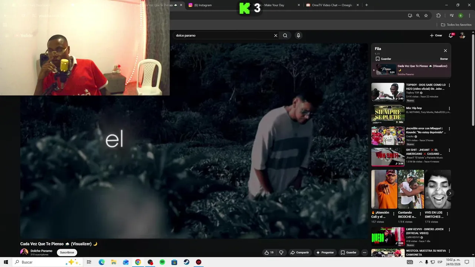Click the Windows taskbar Buscar search box
The height and width of the screenshot is (267, 475).
coord(47,262)
